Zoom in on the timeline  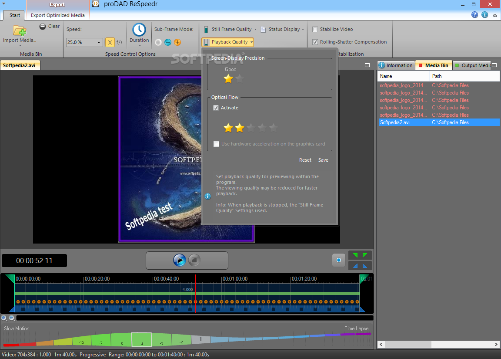[4, 318]
